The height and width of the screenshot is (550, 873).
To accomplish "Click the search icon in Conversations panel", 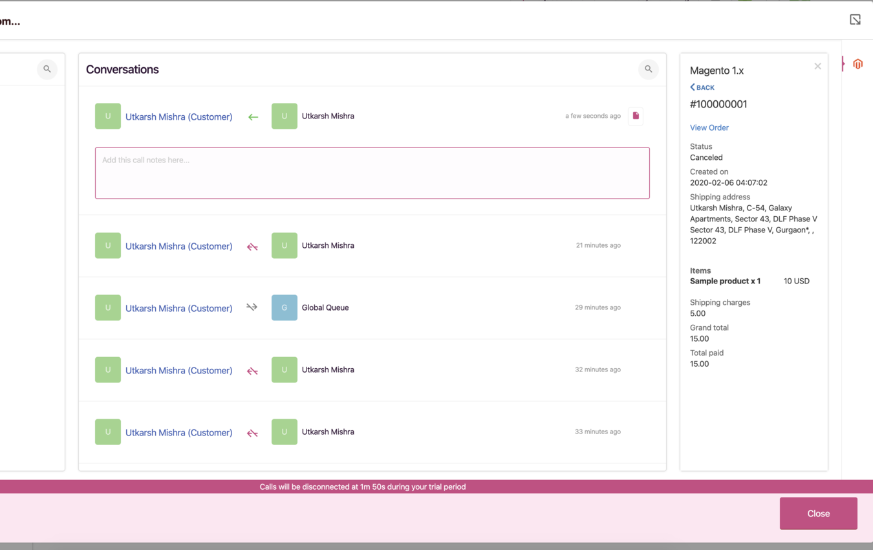I will point(648,69).
